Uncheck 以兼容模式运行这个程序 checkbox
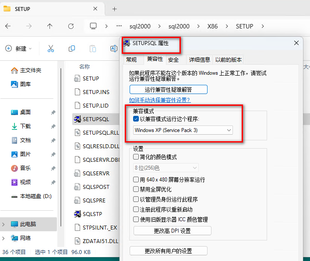 click(x=136, y=119)
